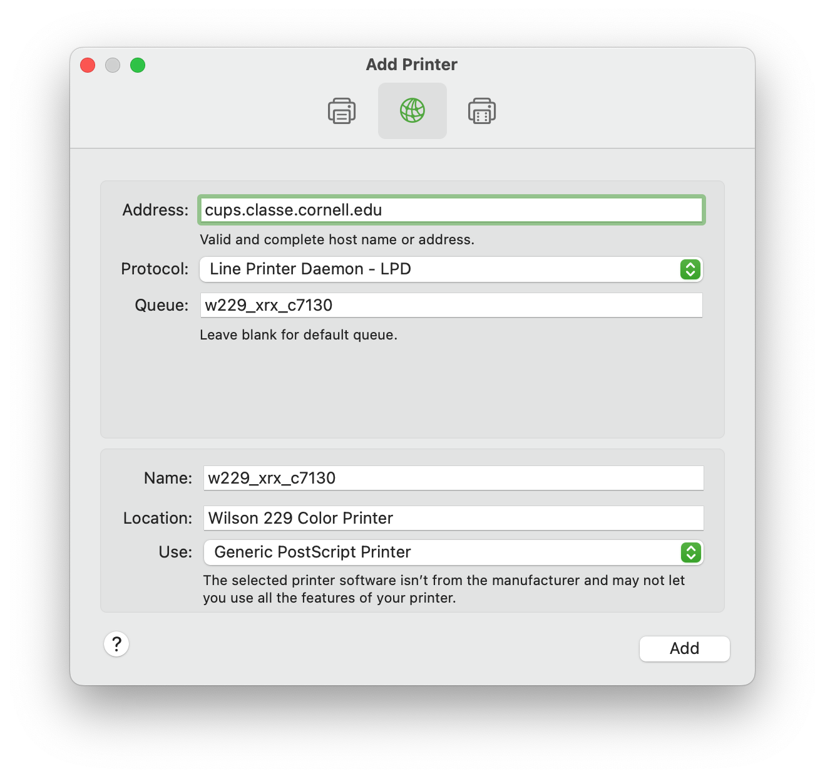This screenshot has height=778, width=825.
Task: Open the help question mark button
Action: point(116,644)
